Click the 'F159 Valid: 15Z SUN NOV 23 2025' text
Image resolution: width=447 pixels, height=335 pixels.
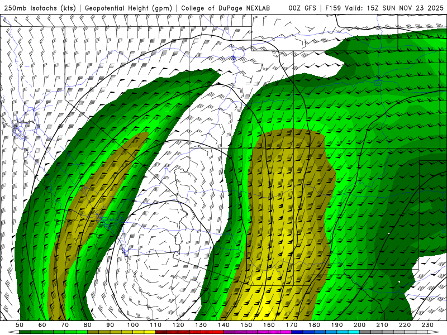pos(384,8)
